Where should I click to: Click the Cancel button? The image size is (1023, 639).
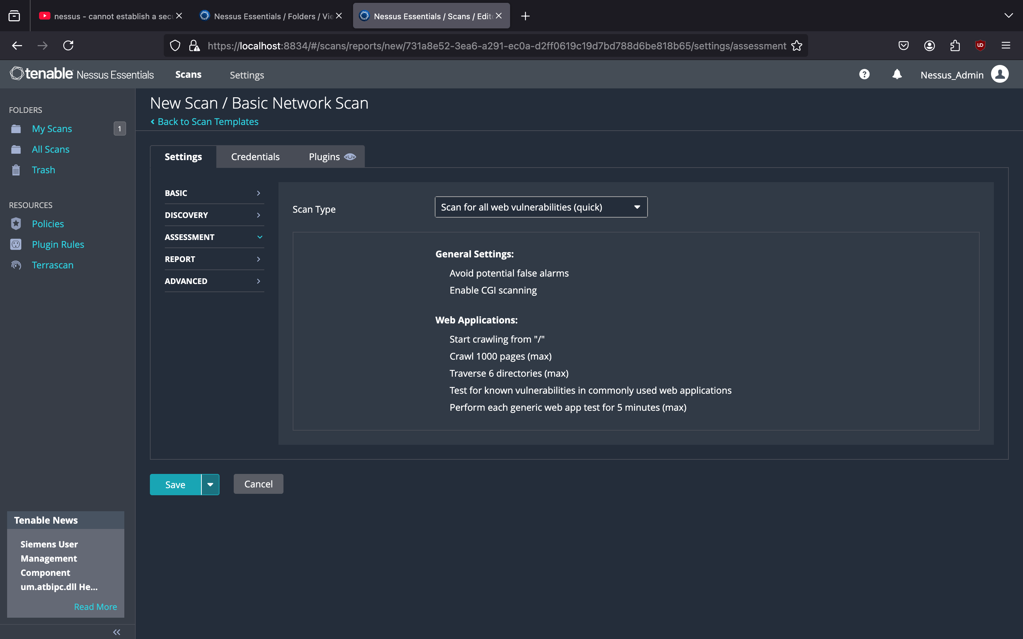[x=258, y=484]
